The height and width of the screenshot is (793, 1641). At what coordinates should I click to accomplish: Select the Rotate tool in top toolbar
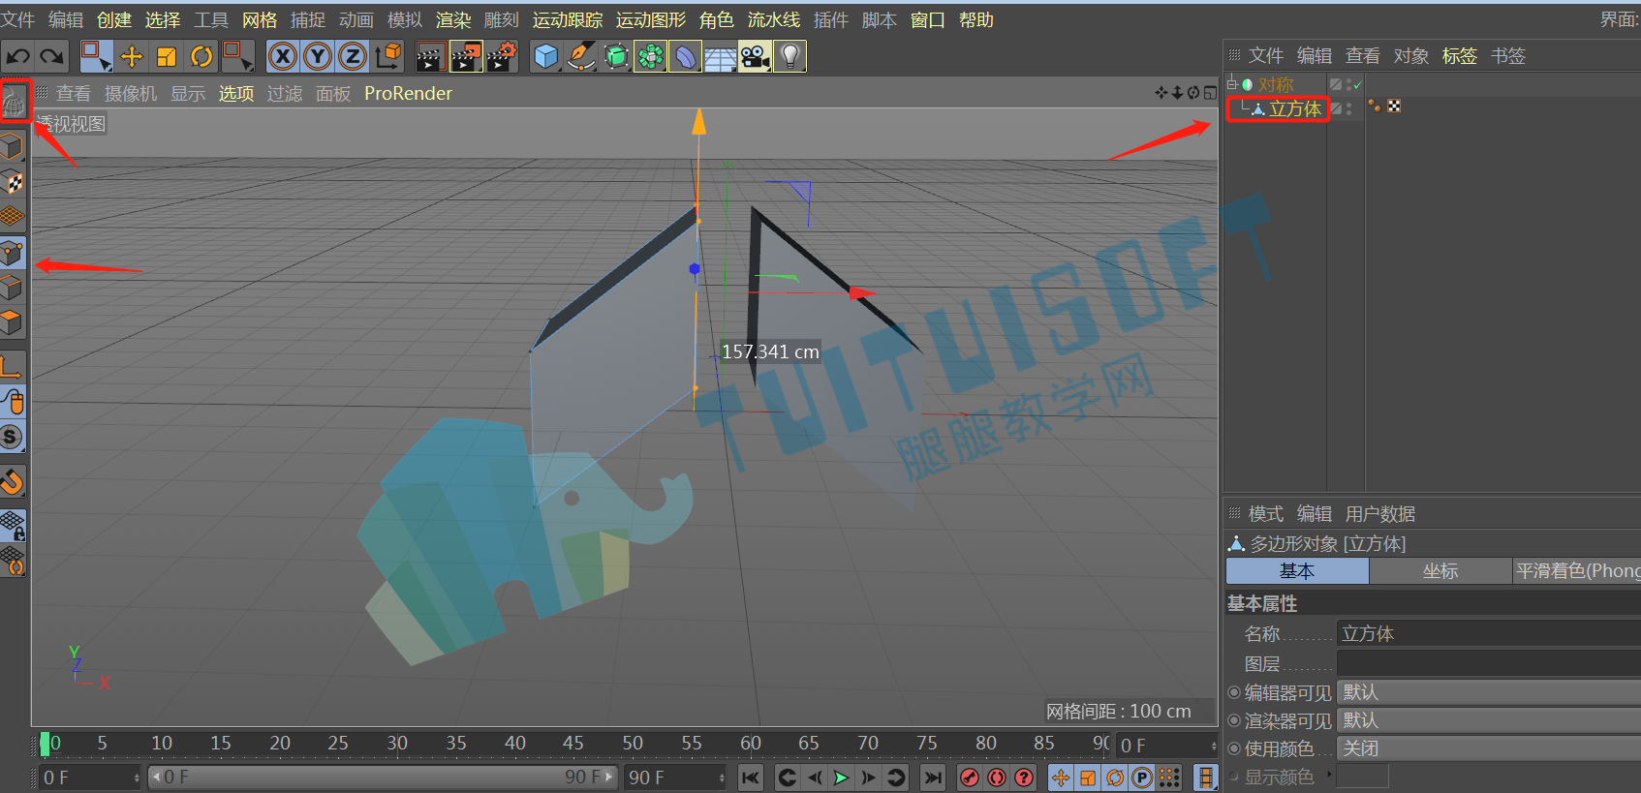click(x=201, y=56)
